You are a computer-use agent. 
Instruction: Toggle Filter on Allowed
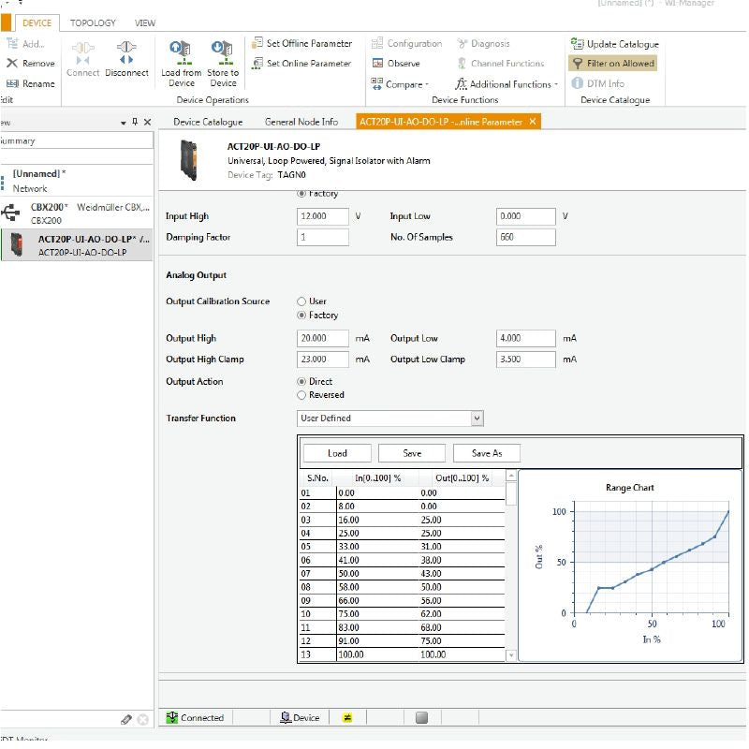click(x=613, y=64)
